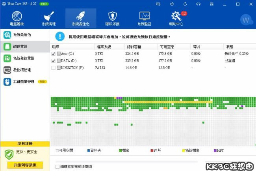Select 右鍵選單管理 in the sidebar
Image resolution: width=256 pixels, height=171 pixels.
[25, 82]
